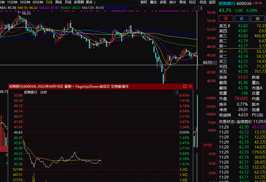Toggle the 画线 drawing tools
This screenshot has width=266, height=182.
coord(183,2)
